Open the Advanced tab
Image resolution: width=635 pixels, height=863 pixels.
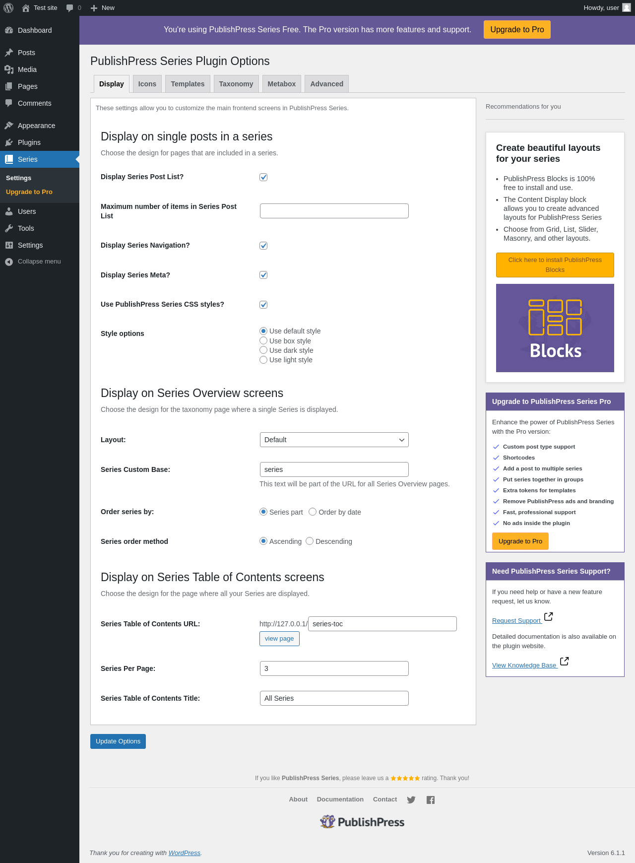tap(327, 84)
